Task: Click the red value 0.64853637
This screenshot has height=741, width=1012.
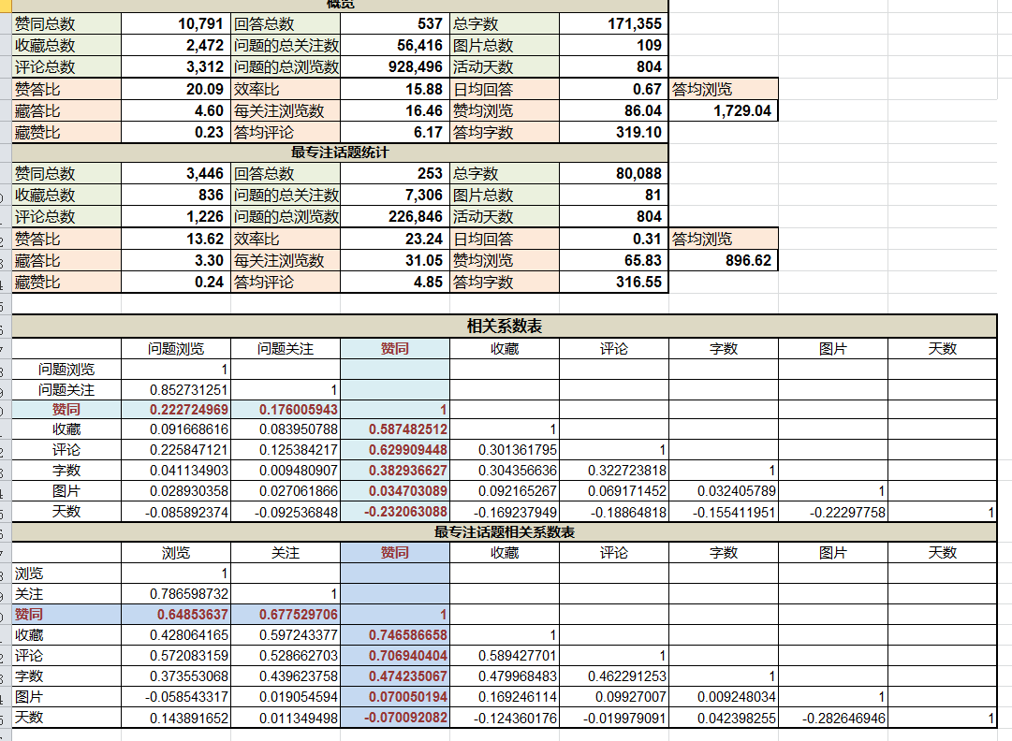Action: (176, 615)
